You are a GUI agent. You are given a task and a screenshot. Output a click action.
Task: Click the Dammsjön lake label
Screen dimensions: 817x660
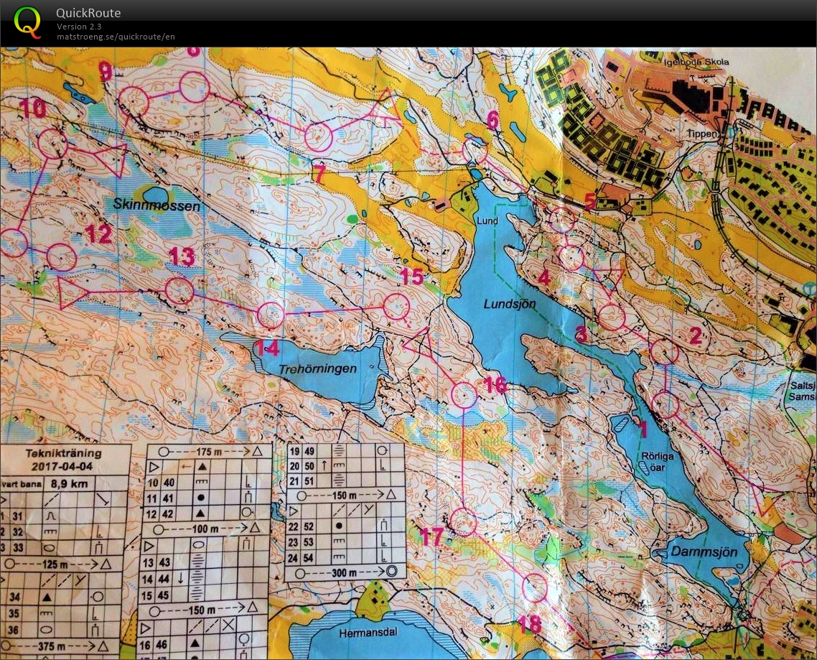pos(704,552)
